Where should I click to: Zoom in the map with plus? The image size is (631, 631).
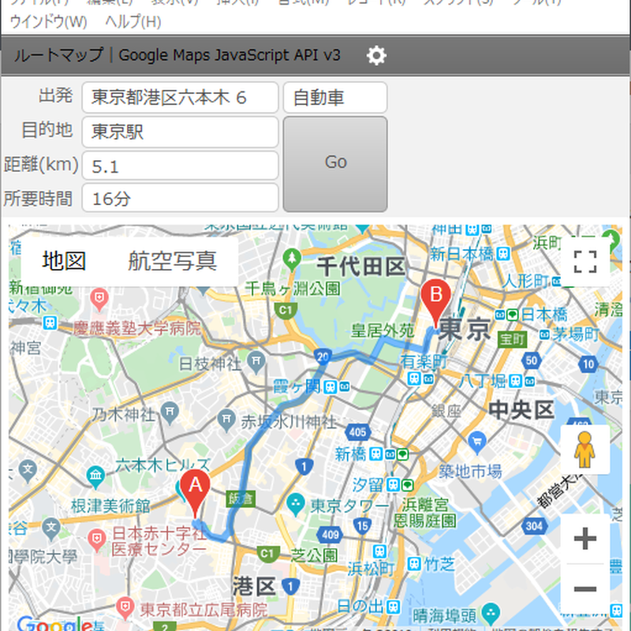(x=585, y=539)
